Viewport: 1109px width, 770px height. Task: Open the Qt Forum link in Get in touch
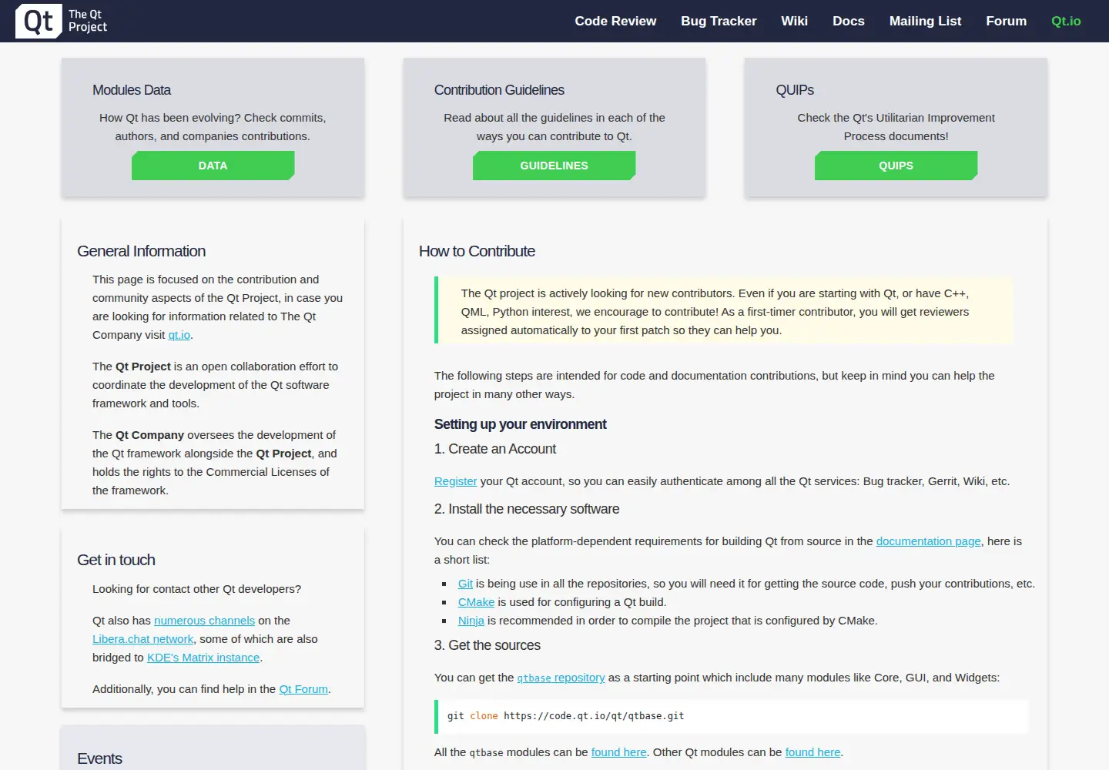(303, 689)
